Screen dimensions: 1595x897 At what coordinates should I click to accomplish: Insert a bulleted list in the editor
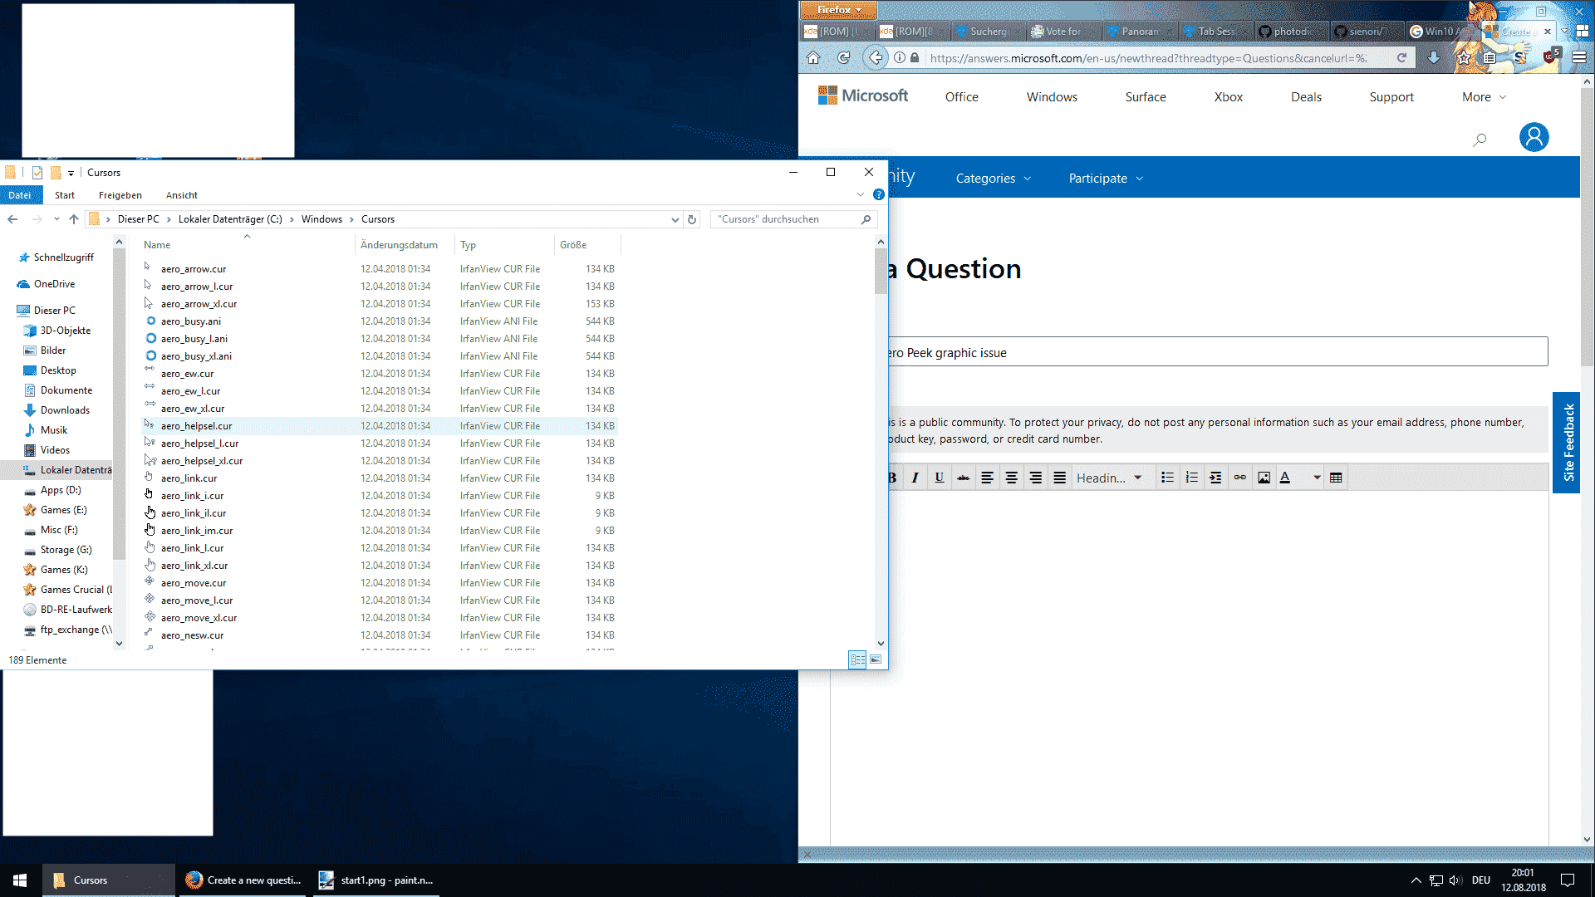[1167, 478]
